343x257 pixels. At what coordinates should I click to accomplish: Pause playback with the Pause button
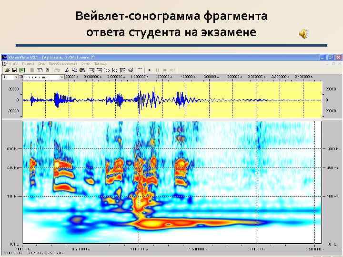[x=157, y=70]
